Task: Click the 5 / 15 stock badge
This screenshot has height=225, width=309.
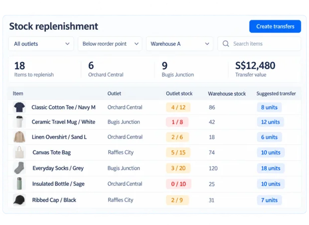Action: click(x=178, y=152)
